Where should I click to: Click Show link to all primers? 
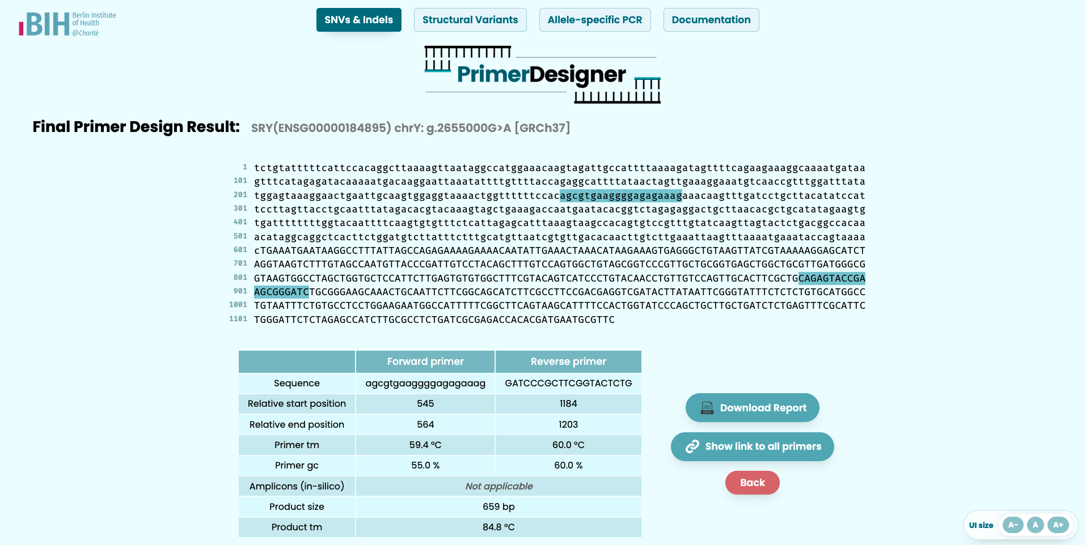[x=753, y=446]
